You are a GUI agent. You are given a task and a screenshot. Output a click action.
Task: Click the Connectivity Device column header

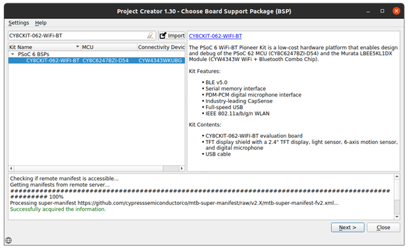pyautogui.click(x=161, y=47)
